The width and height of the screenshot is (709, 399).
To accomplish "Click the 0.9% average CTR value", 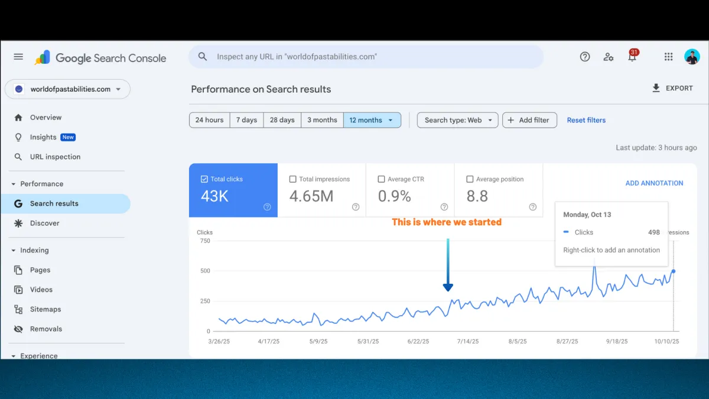I will tap(394, 196).
